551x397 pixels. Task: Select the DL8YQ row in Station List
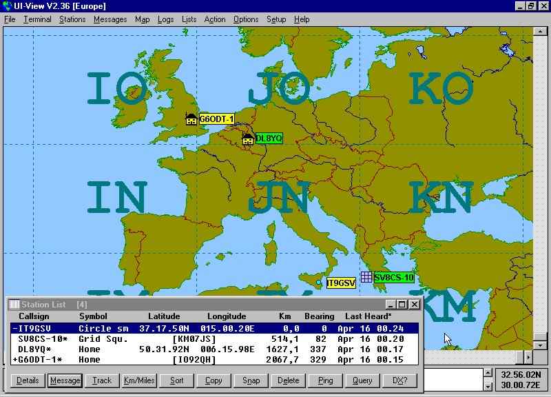tap(214, 349)
